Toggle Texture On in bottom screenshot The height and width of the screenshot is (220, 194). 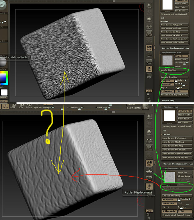pyautogui.click(x=185, y=111)
